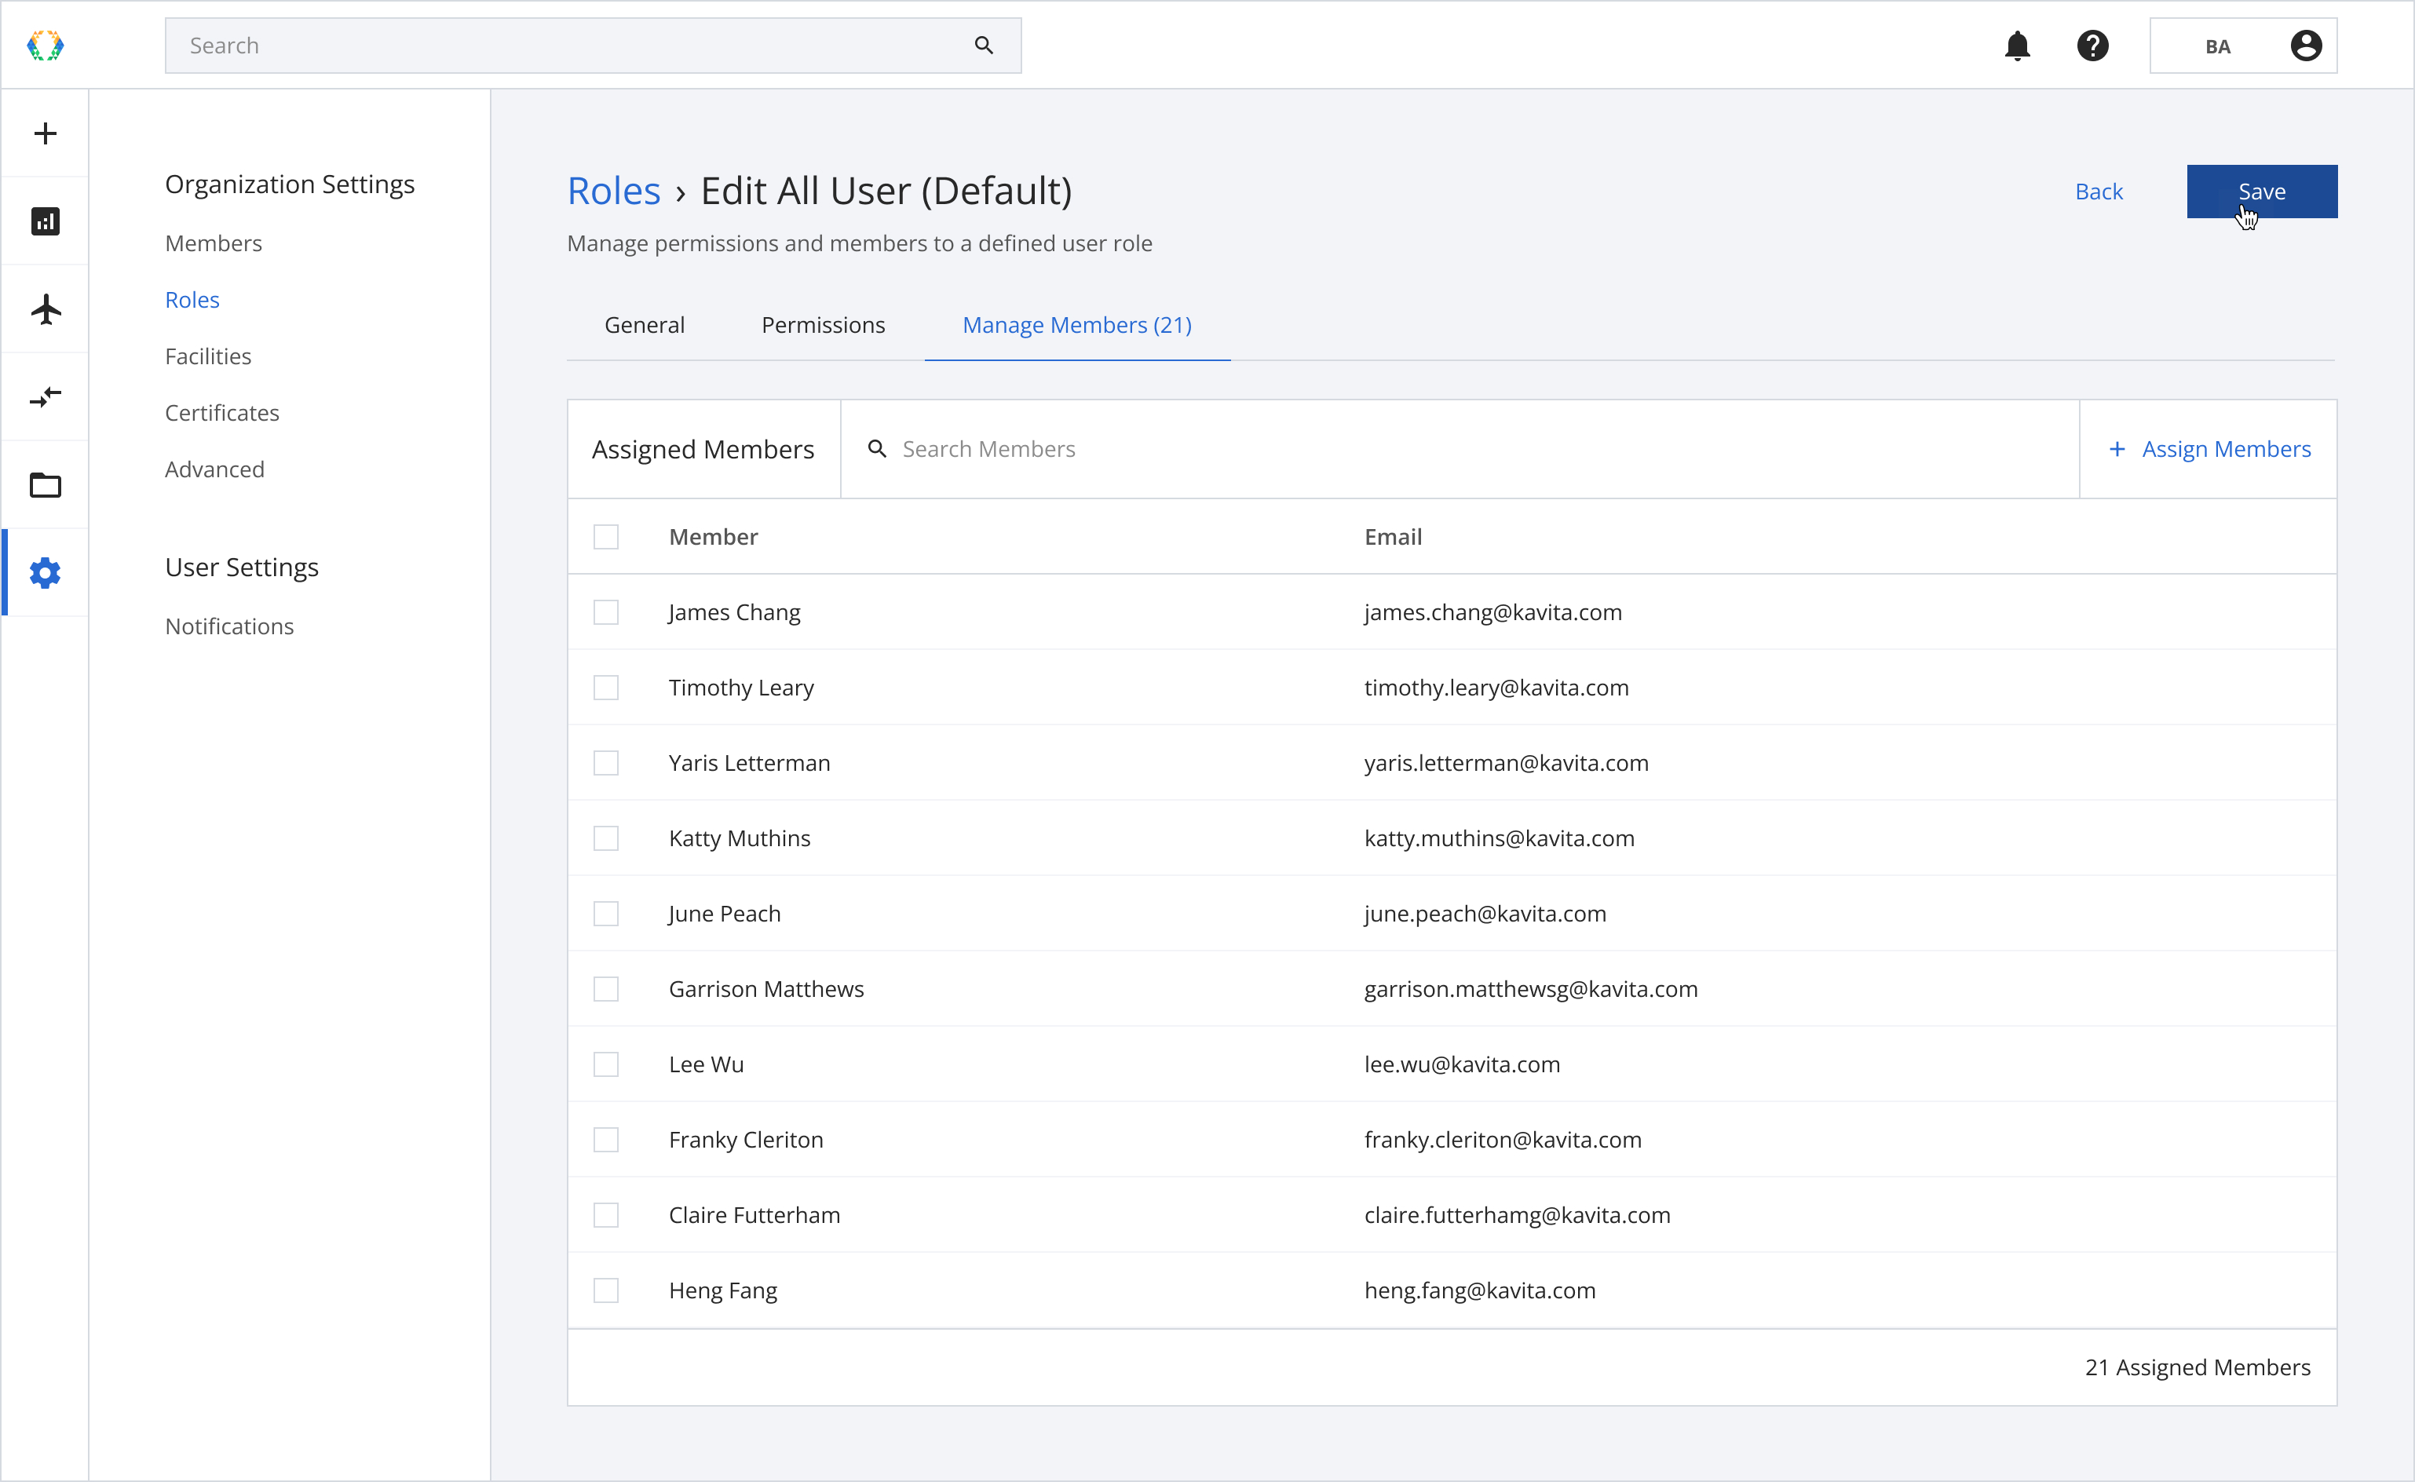Click june.peach@kavita.com email
The height and width of the screenshot is (1482, 2415).
coord(1485,914)
